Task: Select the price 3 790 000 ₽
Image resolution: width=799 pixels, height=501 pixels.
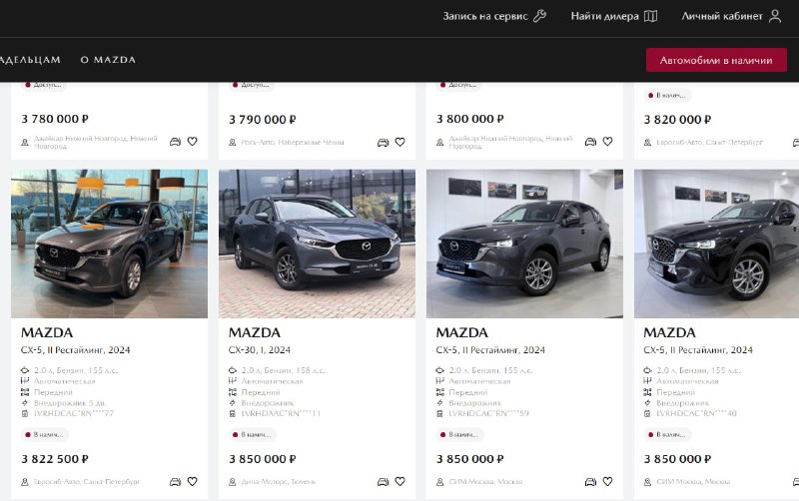Action: (263, 120)
